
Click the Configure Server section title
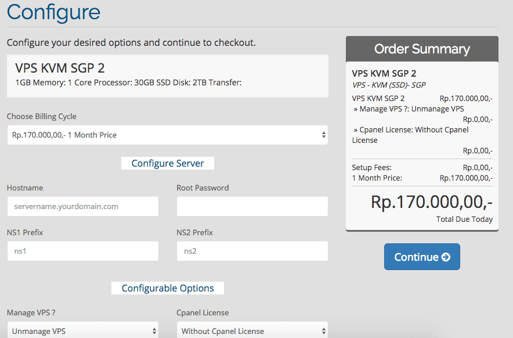167,163
